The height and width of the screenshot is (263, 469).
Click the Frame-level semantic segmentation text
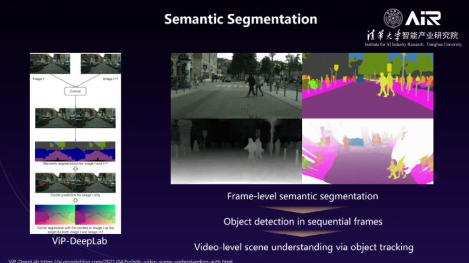point(302,196)
